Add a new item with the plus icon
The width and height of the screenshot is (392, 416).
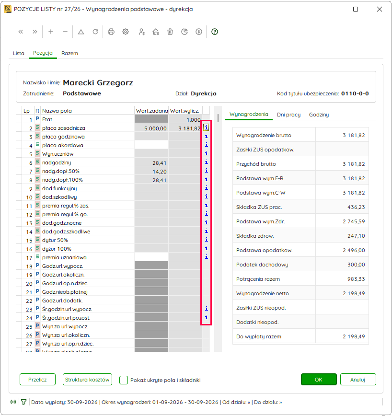click(51, 32)
